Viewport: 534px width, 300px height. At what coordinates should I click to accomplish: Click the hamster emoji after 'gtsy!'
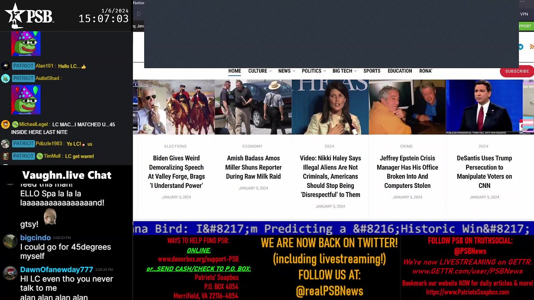tap(50, 217)
